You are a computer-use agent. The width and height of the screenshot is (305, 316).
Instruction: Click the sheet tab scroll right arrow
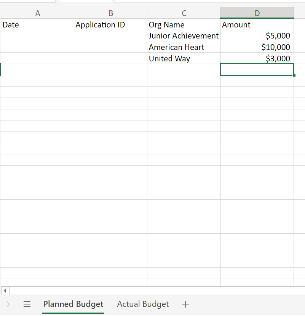click(x=8, y=304)
